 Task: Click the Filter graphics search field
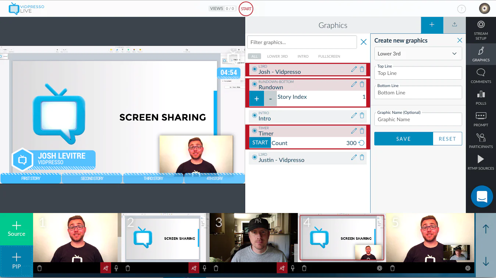click(x=302, y=42)
